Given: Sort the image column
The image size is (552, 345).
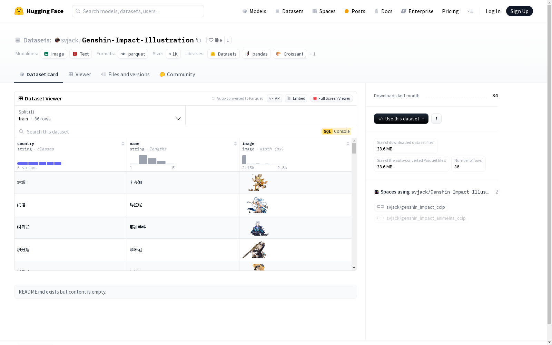Looking at the screenshot, I should pos(348,144).
